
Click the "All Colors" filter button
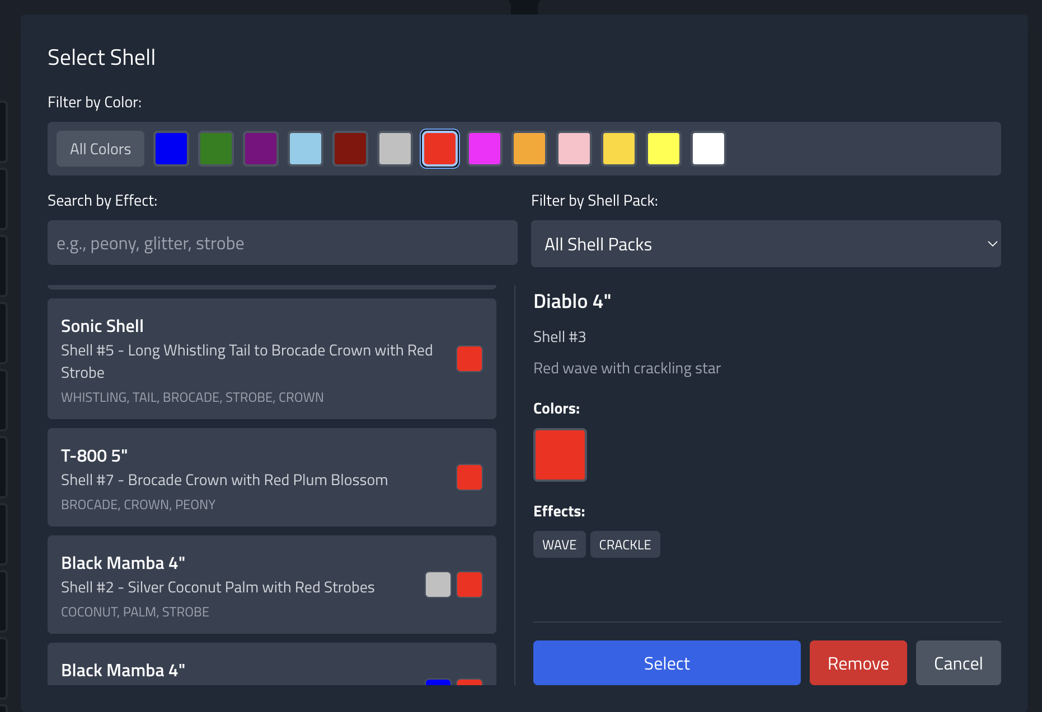tap(100, 148)
